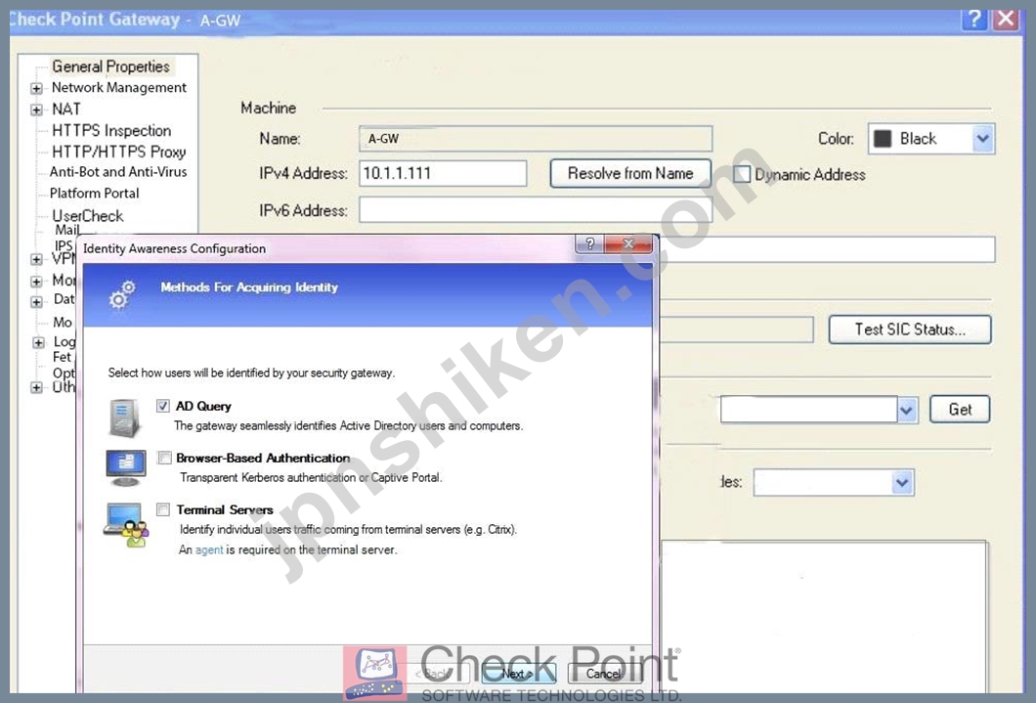
Task: Click the 'Methods For Acquiring Identity' heading
Action: coord(249,287)
